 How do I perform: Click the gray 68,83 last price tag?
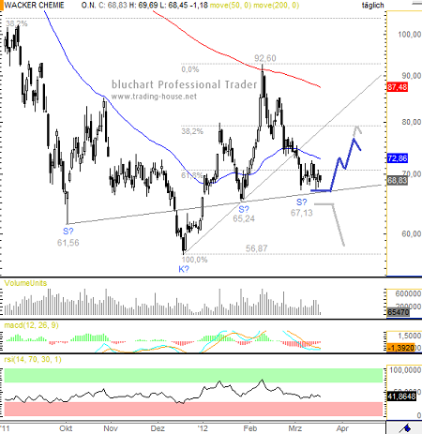click(x=398, y=181)
